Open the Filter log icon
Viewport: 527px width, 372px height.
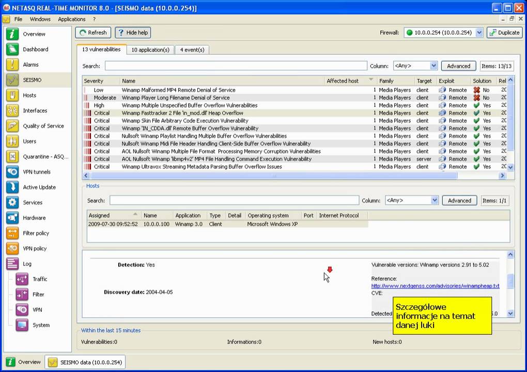coord(22,295)
